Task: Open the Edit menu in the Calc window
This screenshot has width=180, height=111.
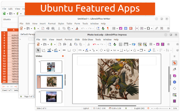Action: point(10,9)
